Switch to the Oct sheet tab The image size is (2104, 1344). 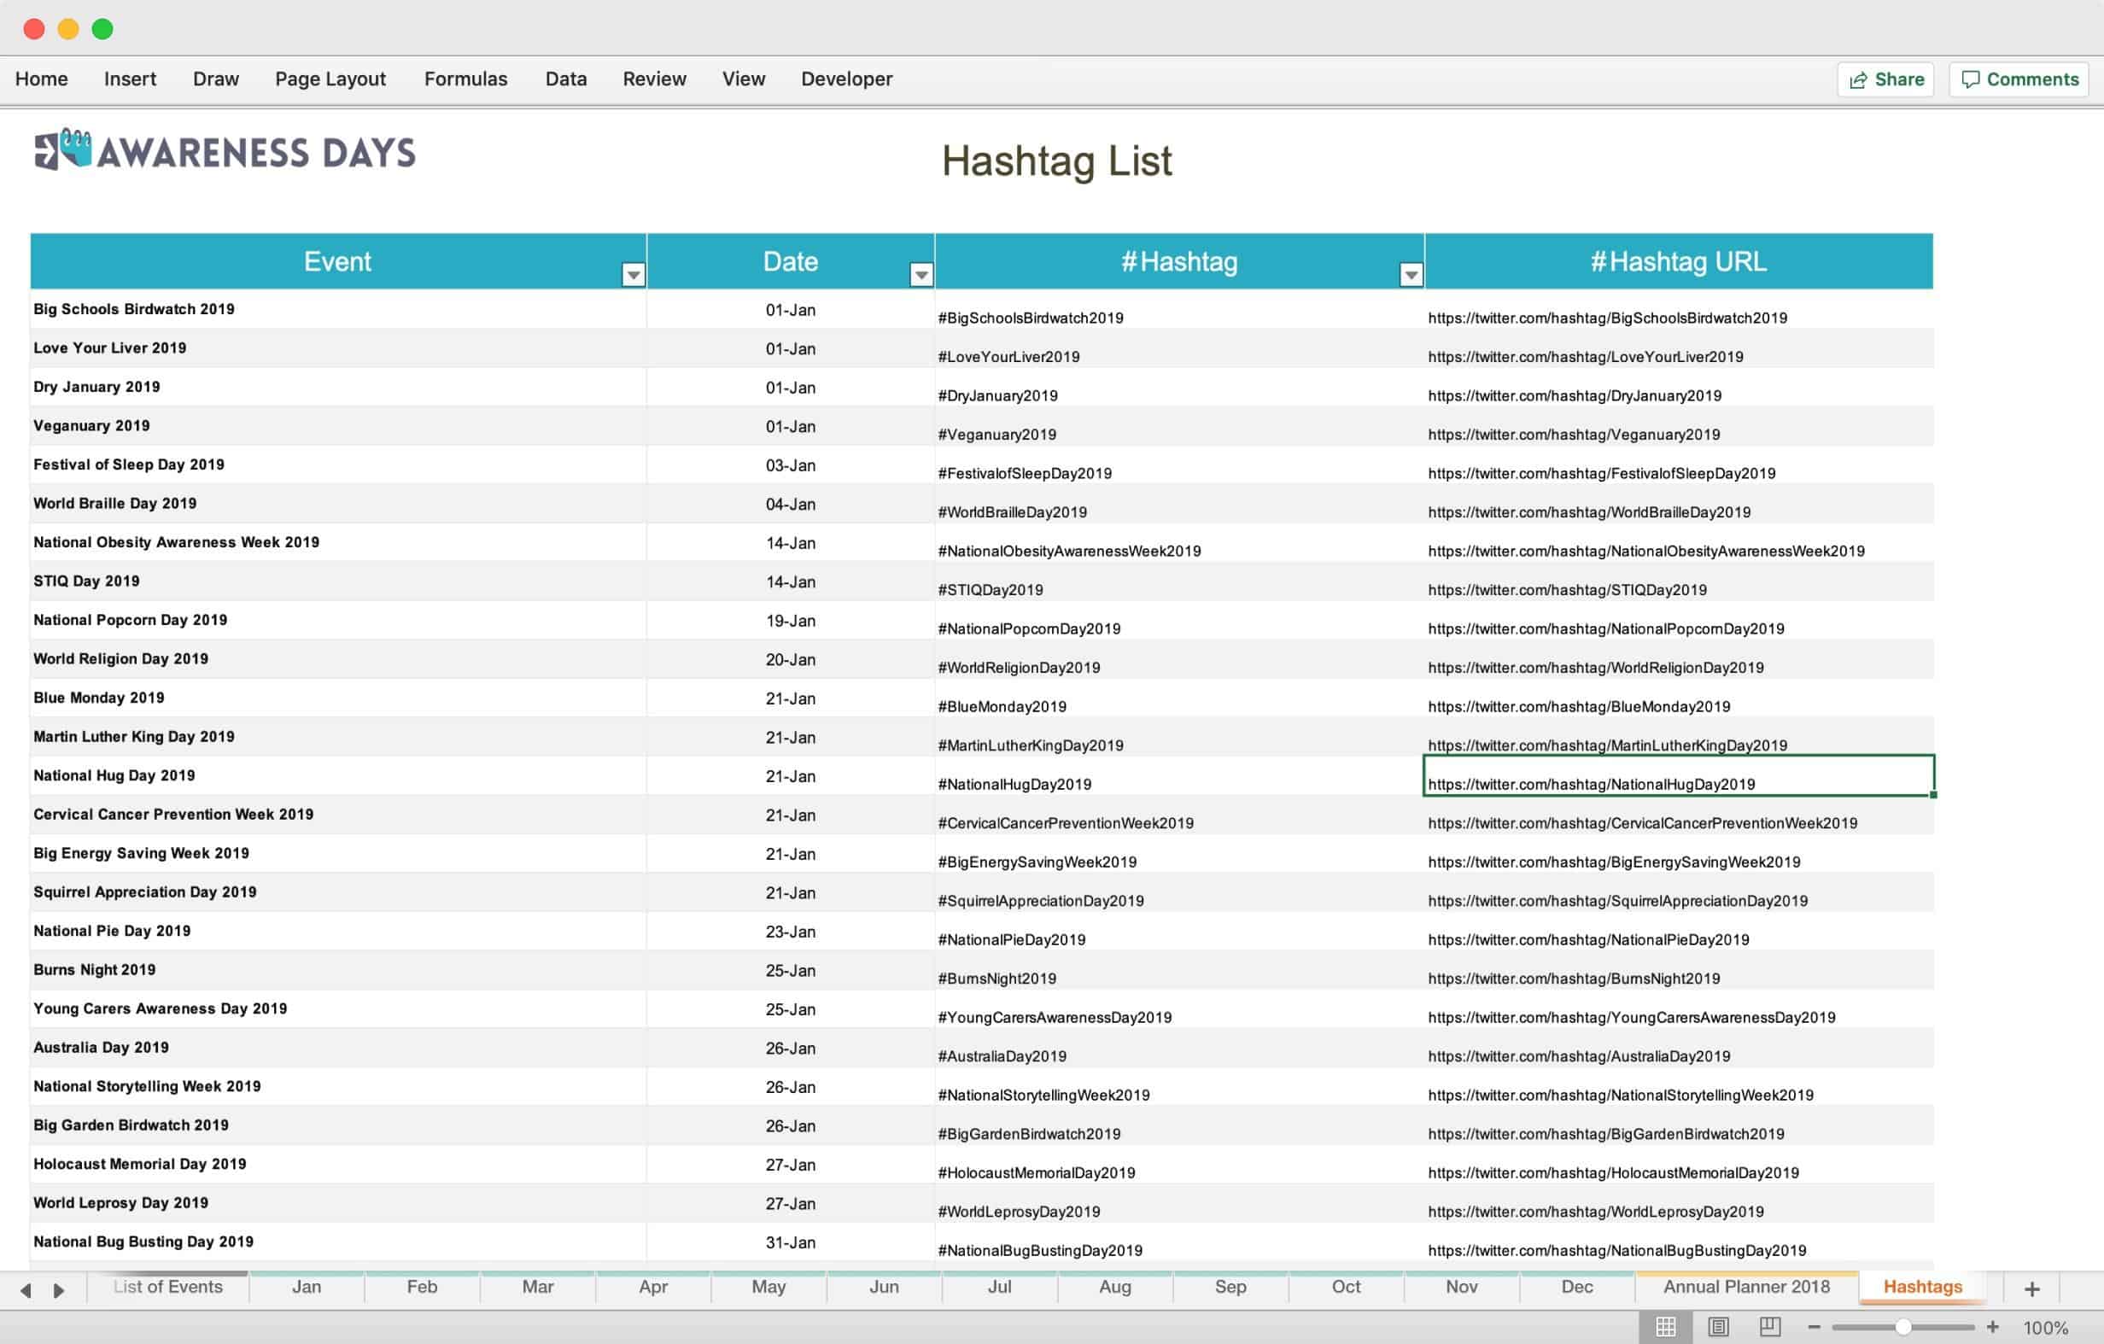coord(1347,1287)
